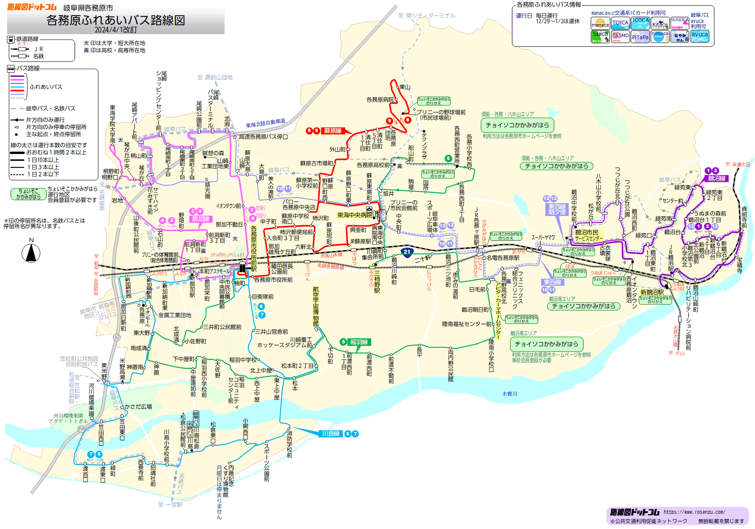Click the green 稲羽線 line label
Image resolution: width=755 pixels, height=529 pixels.
click(359, 342)
